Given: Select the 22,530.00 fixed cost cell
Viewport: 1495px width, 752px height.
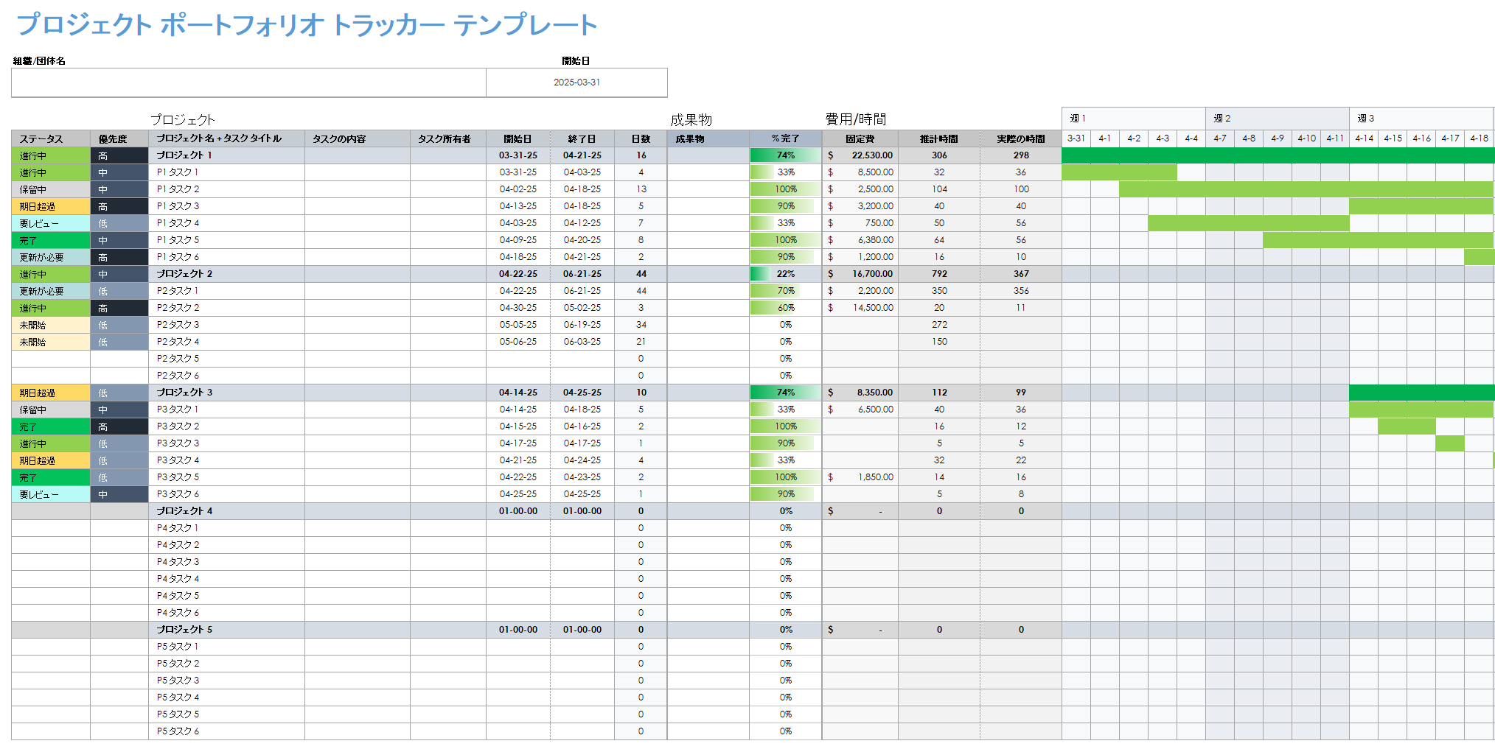Looking at the screenshot, I should 860,155.
